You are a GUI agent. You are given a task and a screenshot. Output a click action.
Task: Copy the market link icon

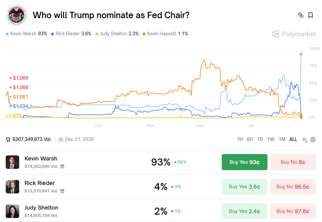301,15
